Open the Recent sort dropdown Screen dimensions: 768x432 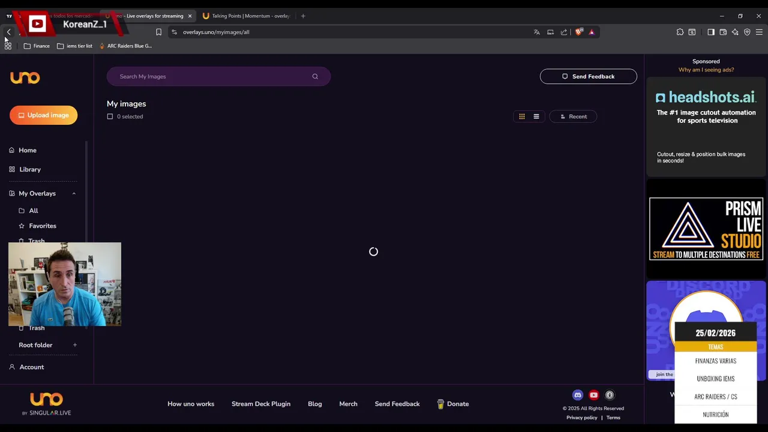point(573,116)
